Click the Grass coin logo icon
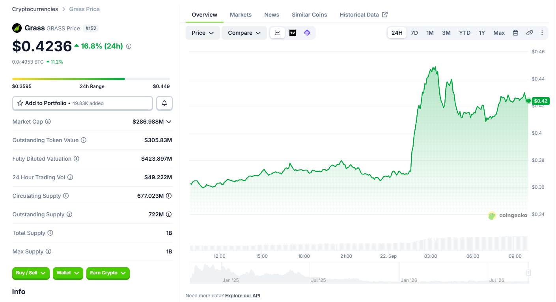The width and height of the screenshot is (556, 302). 17,28
